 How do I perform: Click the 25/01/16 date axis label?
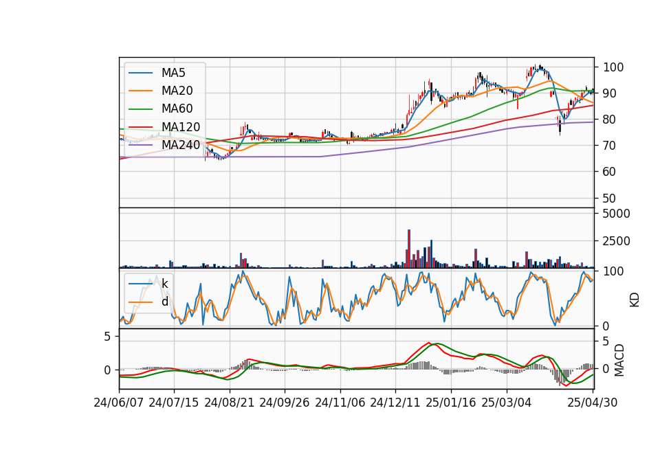pos(451,403)
